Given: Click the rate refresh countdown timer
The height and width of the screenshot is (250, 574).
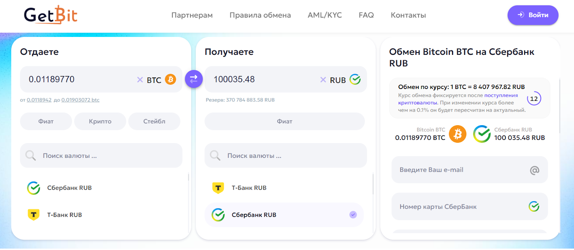Looking at the screenshot, I should click(534, 99).
